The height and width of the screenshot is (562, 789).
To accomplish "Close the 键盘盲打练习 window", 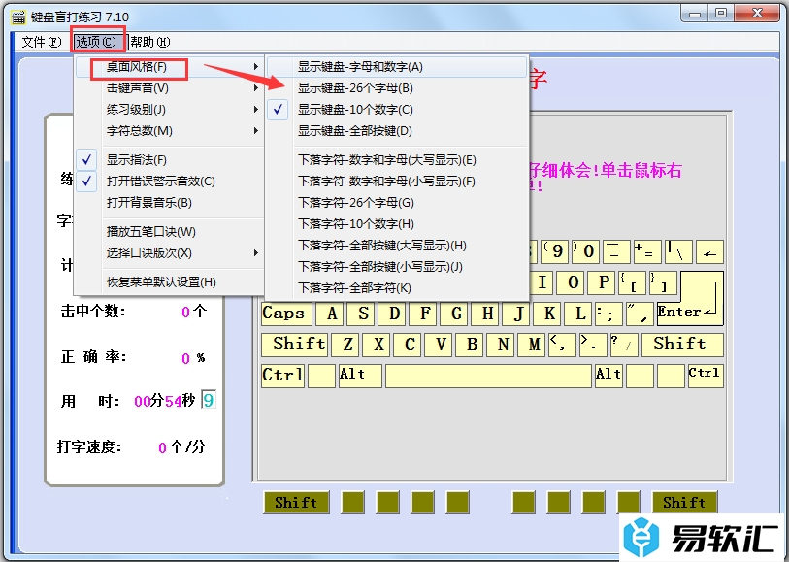I will [757, 14].
